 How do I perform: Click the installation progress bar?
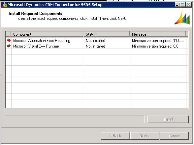(75, 119)
